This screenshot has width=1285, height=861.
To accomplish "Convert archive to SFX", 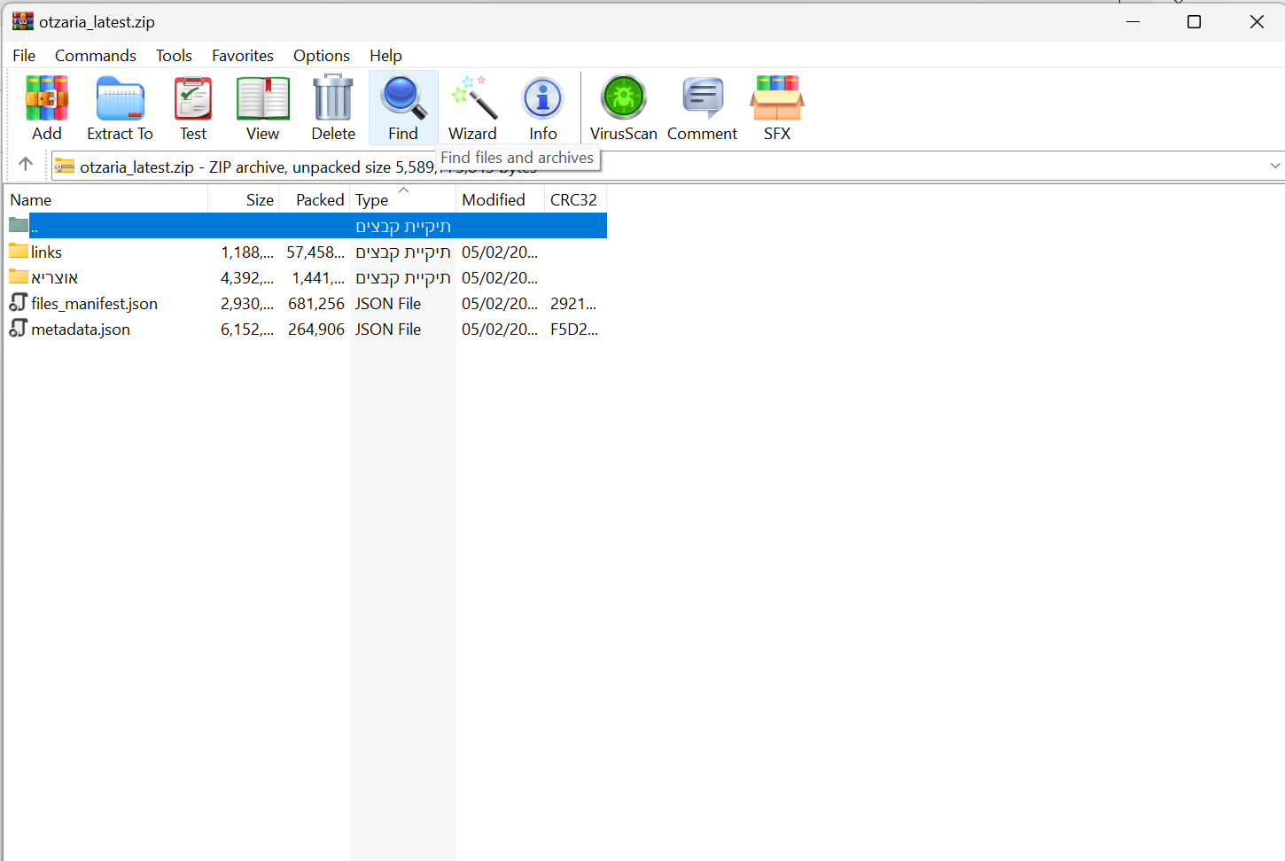I will click(776, 108).
